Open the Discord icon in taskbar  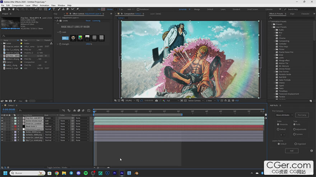[x=78, y=173]
